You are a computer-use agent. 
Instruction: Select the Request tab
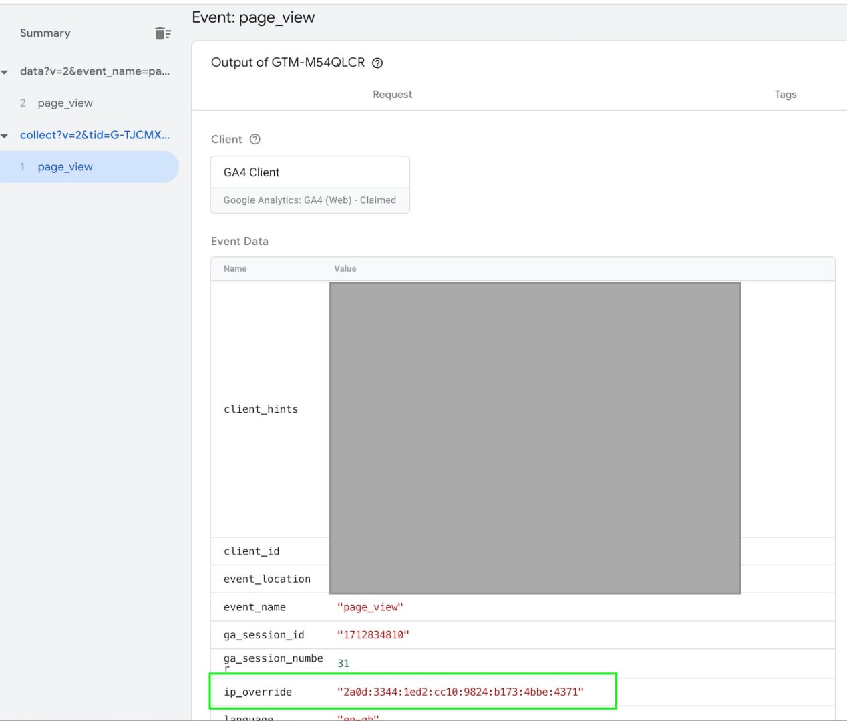point(392,94)
